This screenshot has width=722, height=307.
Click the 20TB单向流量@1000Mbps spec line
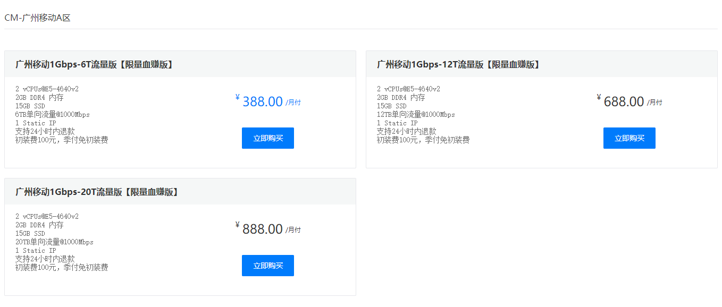point(54,242)
